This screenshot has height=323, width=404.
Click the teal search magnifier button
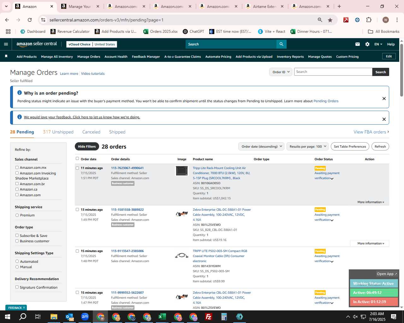(x=281, y=44)
